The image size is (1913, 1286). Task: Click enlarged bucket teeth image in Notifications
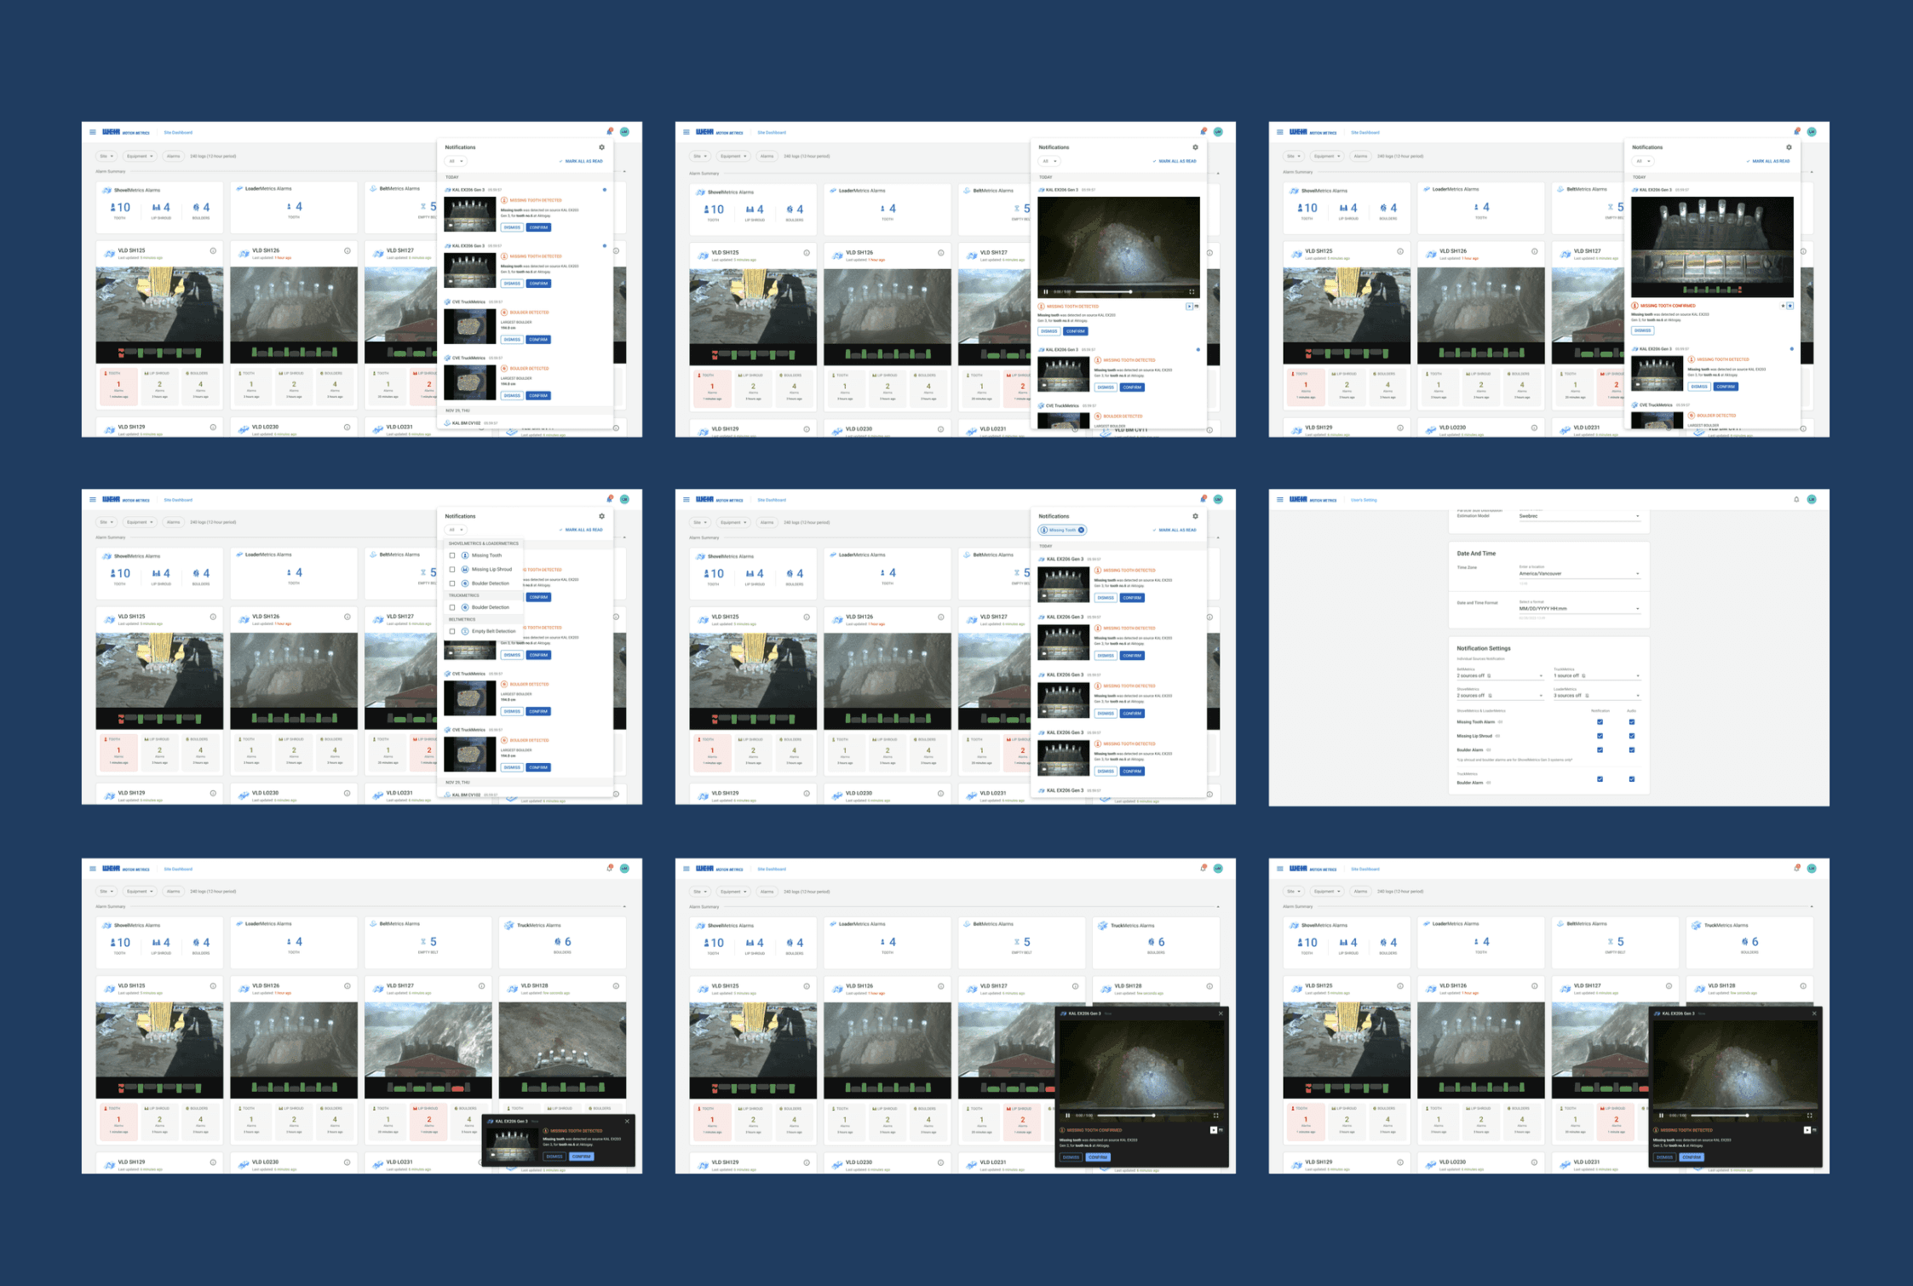click(1711, 246)
